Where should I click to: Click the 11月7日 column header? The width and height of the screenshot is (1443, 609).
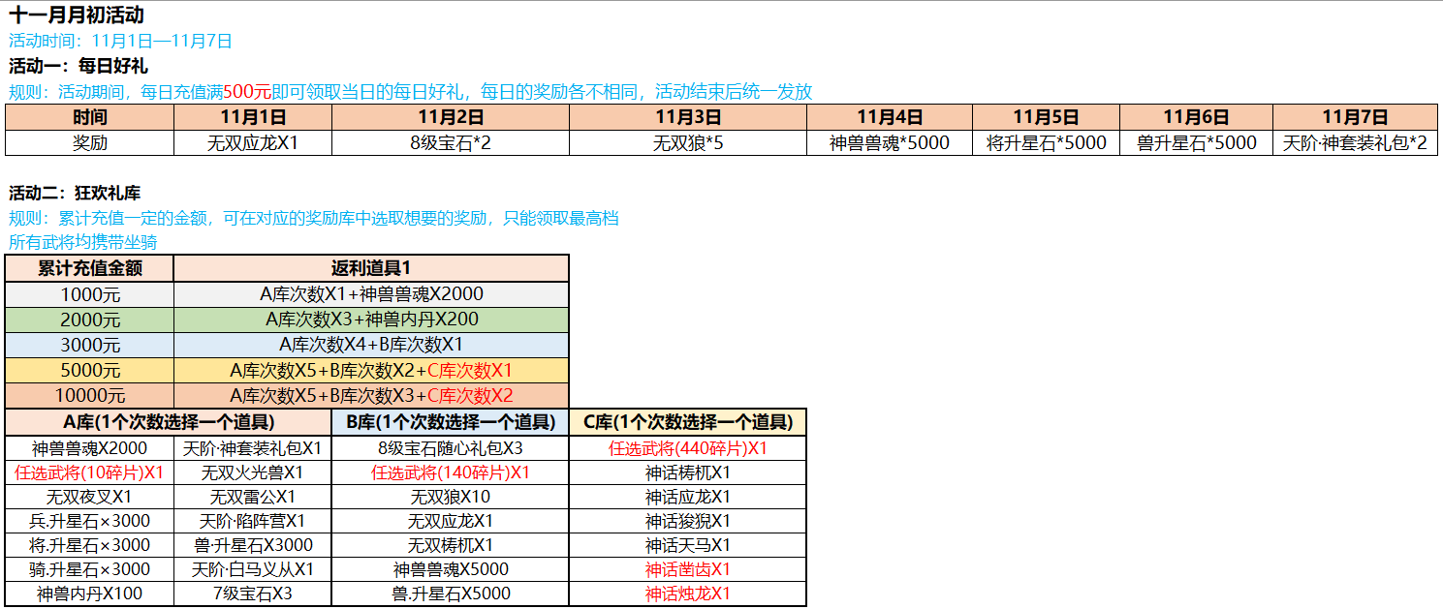pyautogui.click(x=1354, y=117)
